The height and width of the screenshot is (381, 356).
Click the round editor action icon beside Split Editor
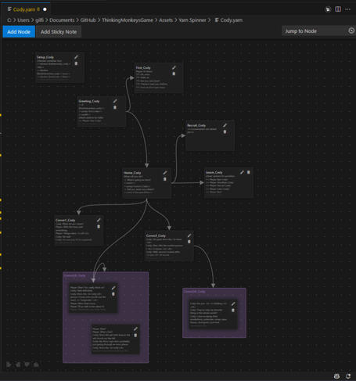pos(328,9)
